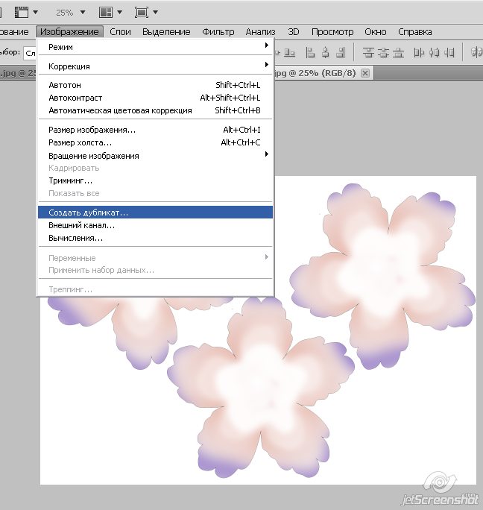The height and width of the screenshot is (510, 483).
Task: Open the Фильтр menu
Action: [x=218, y=32]
